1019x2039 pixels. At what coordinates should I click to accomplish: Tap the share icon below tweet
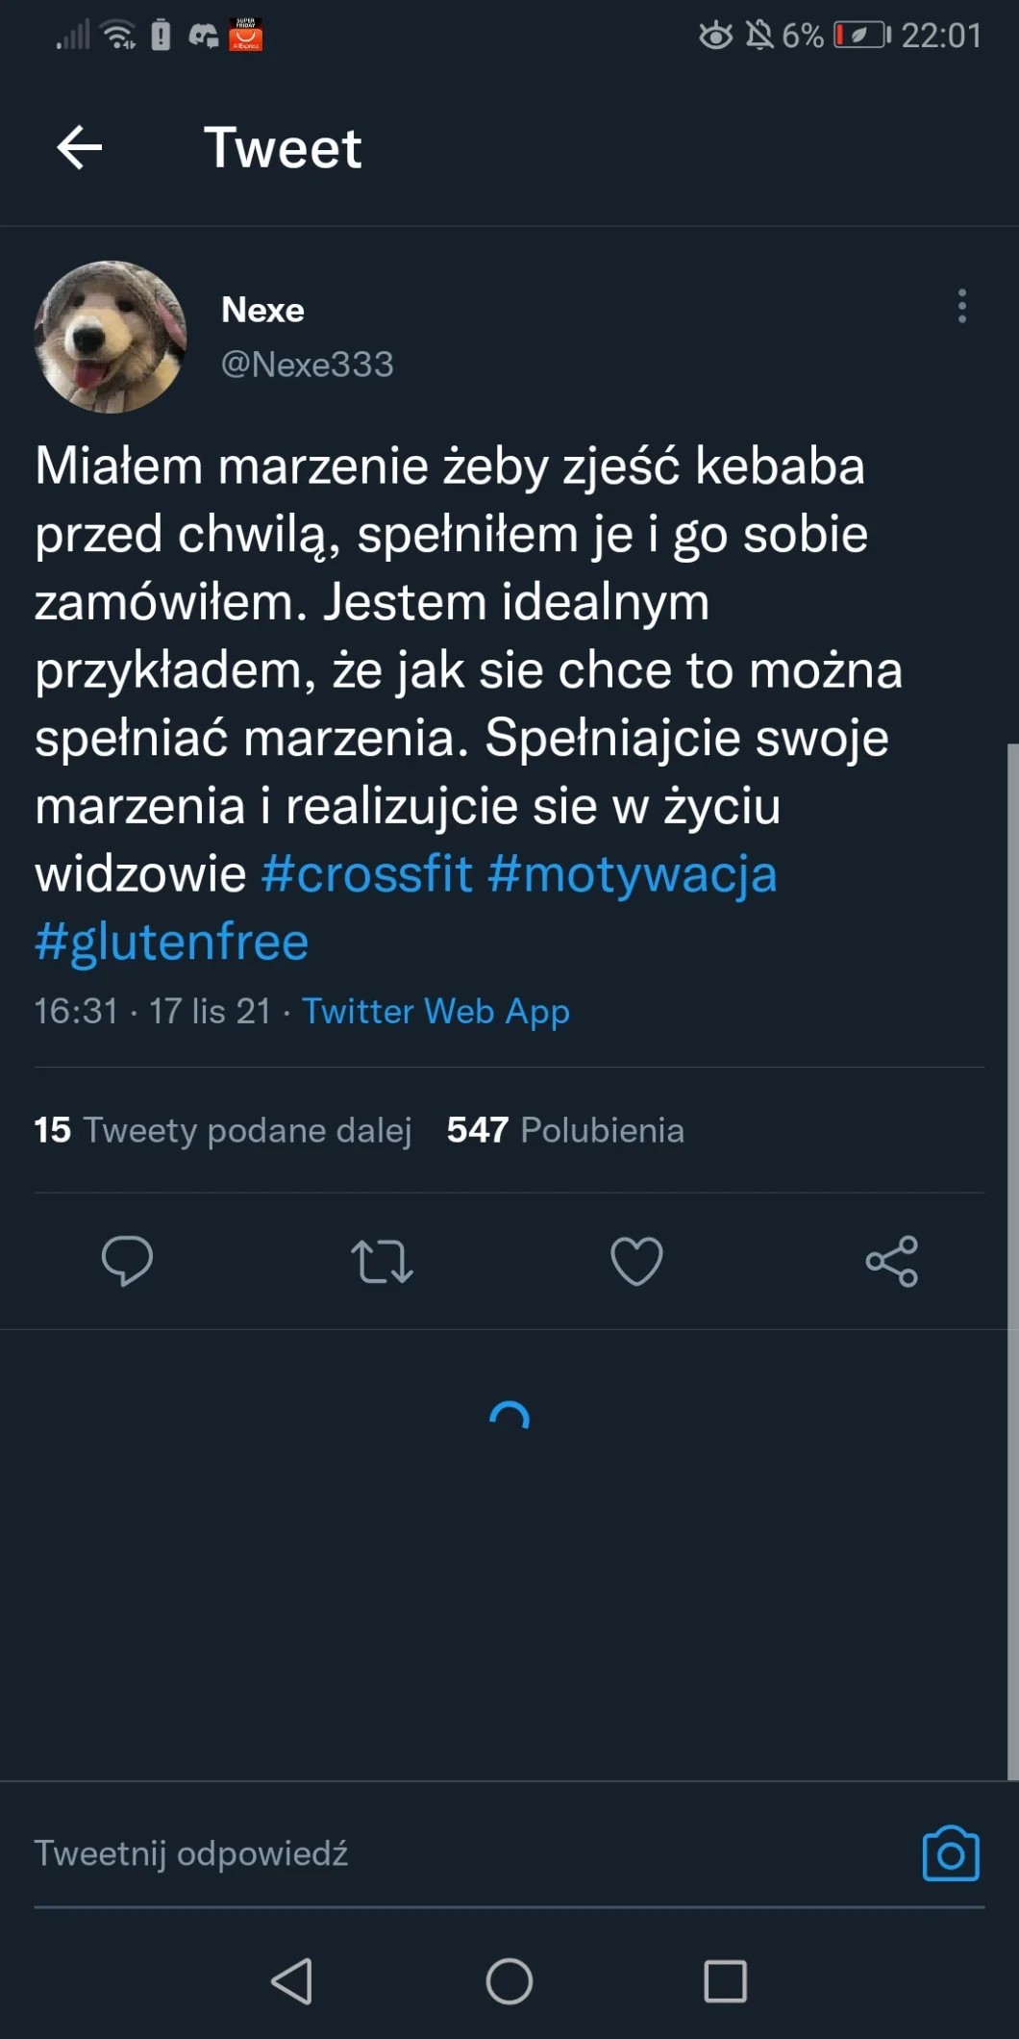coord(891,1261)
